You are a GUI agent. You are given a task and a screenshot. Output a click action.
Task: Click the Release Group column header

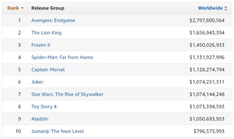coord(48,8)
